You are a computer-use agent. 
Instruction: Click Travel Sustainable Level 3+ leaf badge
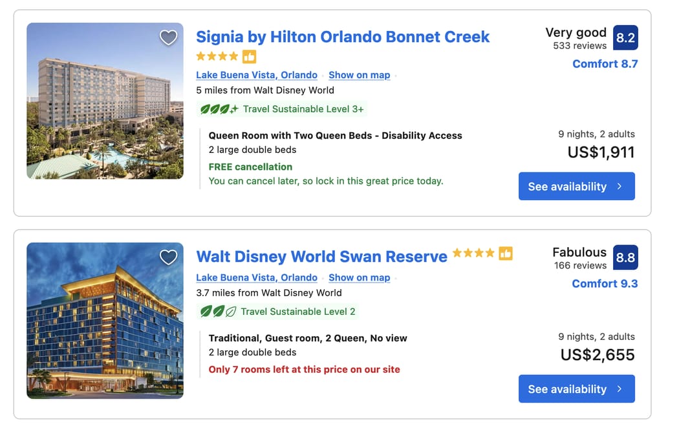pos(219,109)
